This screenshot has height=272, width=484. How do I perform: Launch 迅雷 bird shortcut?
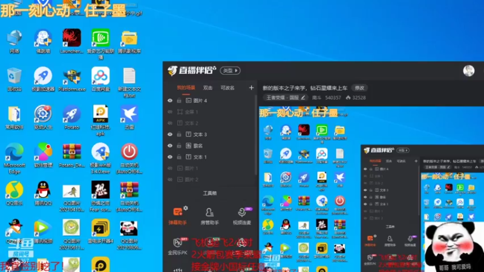(x=129, y=117)
